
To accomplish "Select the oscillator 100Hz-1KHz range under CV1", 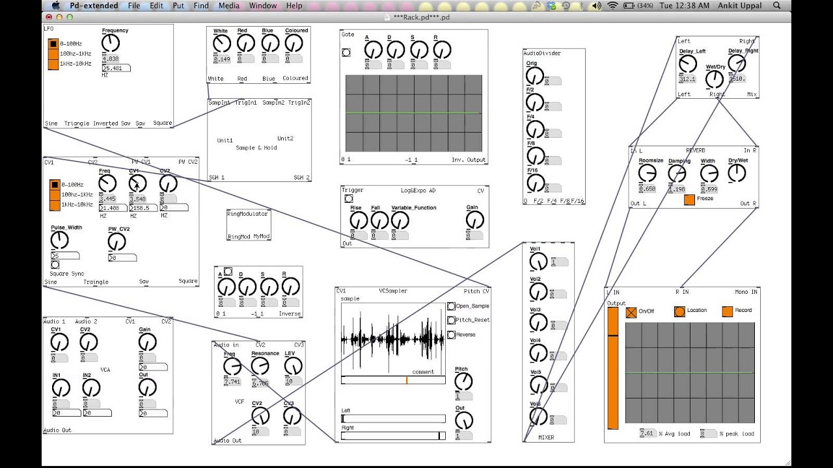I will click(x=54, y=195).
